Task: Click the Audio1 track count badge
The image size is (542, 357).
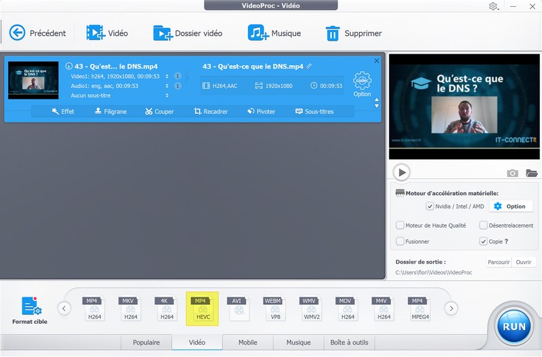Action: point(178,86)
